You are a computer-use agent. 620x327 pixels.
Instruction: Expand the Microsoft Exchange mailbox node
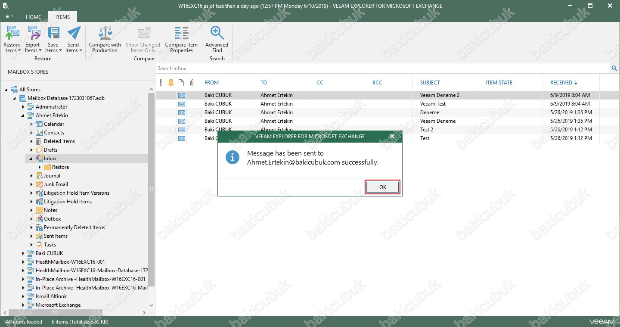coord(23,305)
